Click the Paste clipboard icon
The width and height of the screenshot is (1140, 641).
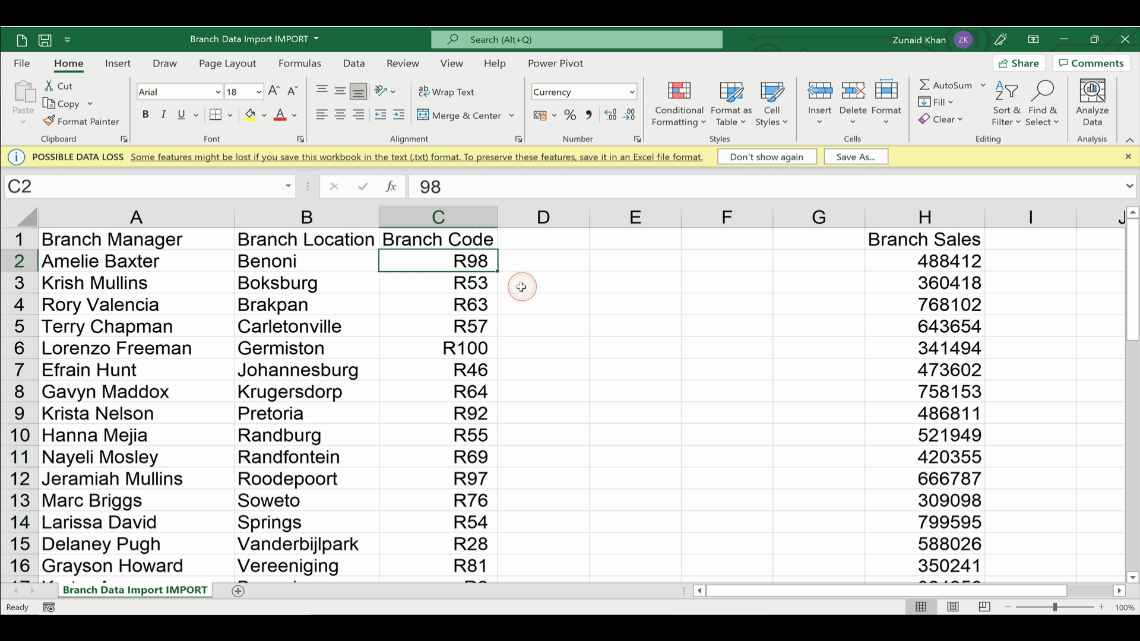pyautogui.click(x=24, y=92)
